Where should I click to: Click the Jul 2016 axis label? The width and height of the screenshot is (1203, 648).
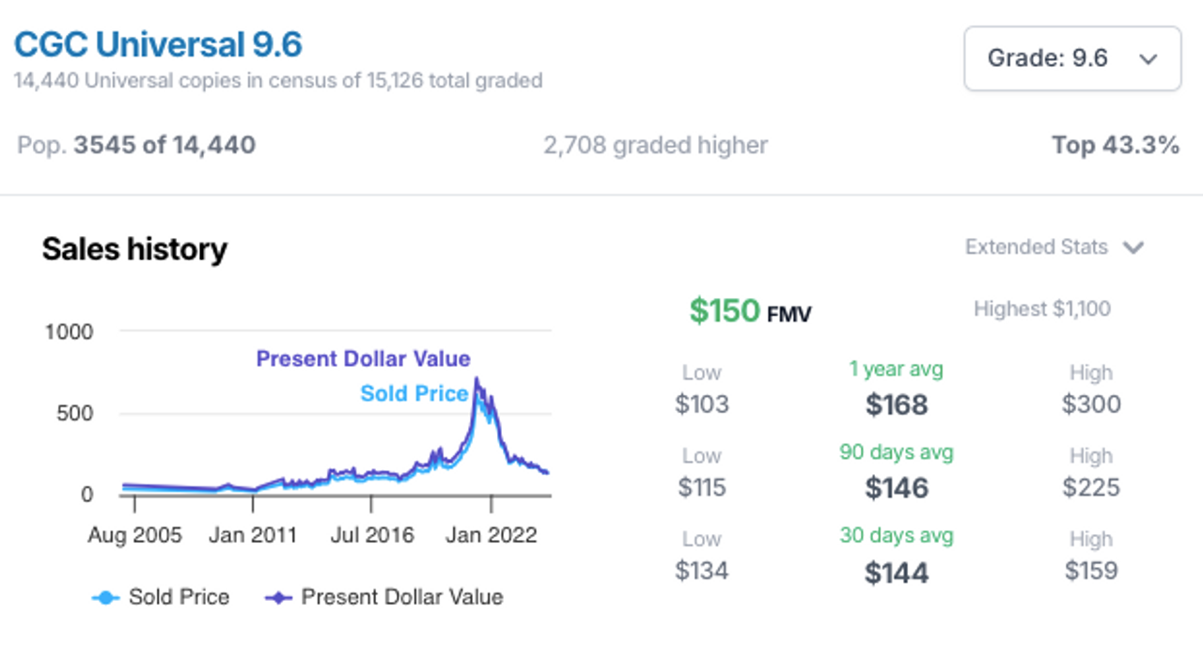point(372,536)
